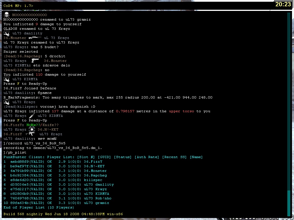Click 'NOOOOOOOOOOOOOOO renamed to uL73 gramiz'
Screen dimensions: 294x220
click(x=47, y=20)
